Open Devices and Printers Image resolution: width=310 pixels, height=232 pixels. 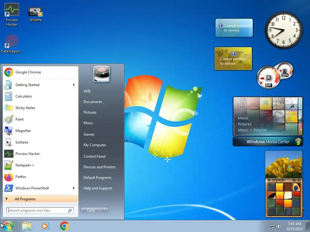tap(101, 167)
